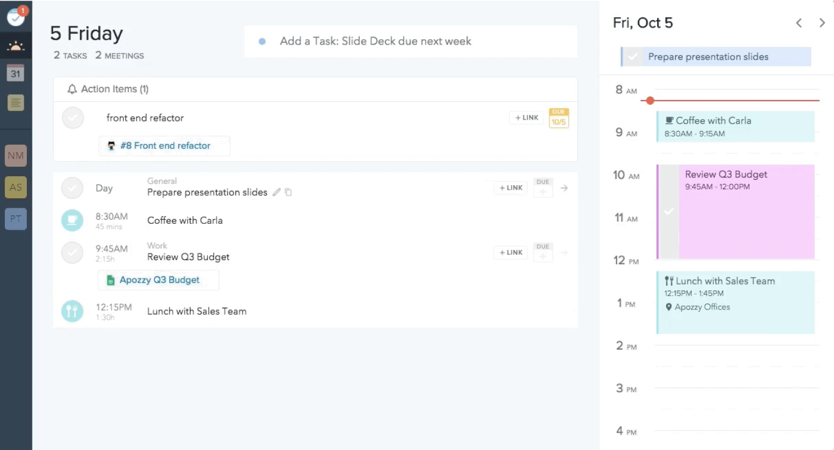
Task: Click arrow to postpone Prepare presentation slides
Action: pyautogui.click(x=564, y=188)
